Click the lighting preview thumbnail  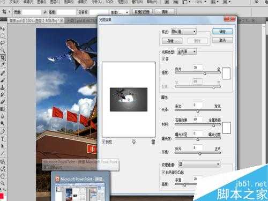click(129, 100)
